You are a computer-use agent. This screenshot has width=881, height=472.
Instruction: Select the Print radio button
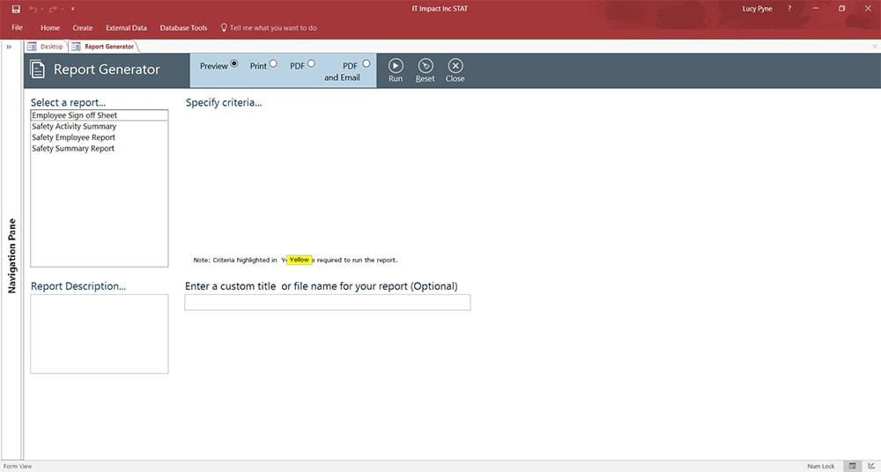(273, 63)
